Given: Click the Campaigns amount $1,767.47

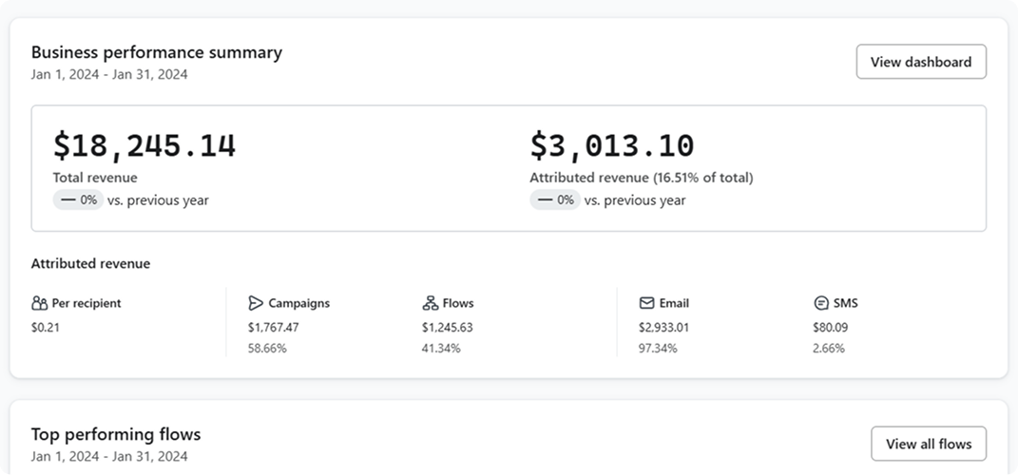Looking at the screenshot, I should click(x=273, y=327).
